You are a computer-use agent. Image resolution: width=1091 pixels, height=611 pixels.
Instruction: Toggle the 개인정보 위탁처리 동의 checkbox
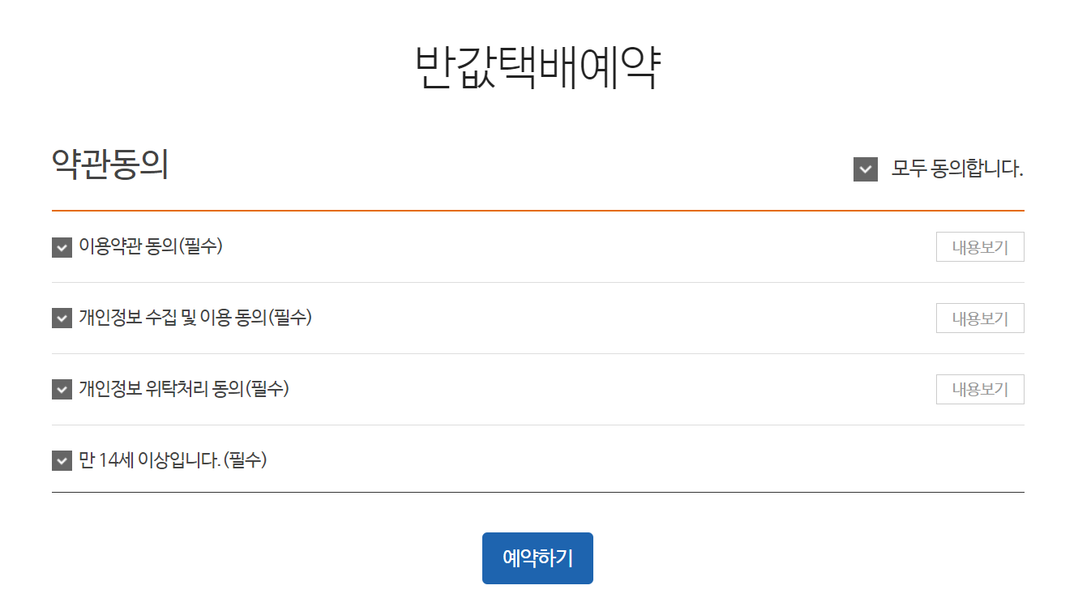click(61, 389)
